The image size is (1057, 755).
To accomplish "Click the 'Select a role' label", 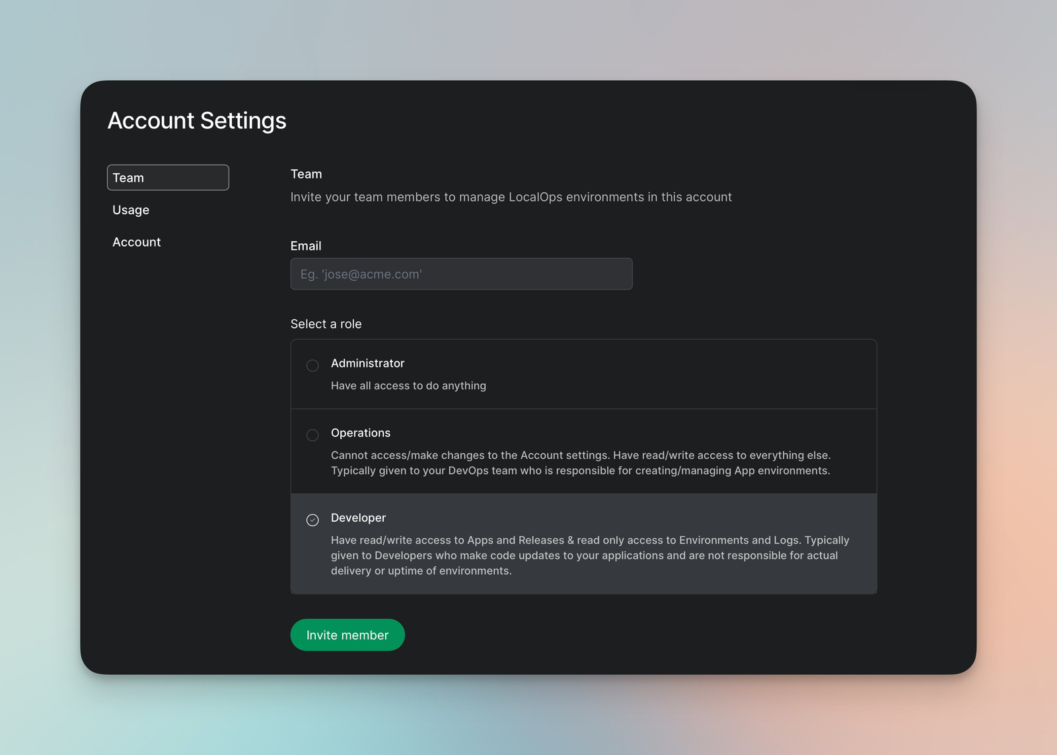I will click(x=326, y=324).
